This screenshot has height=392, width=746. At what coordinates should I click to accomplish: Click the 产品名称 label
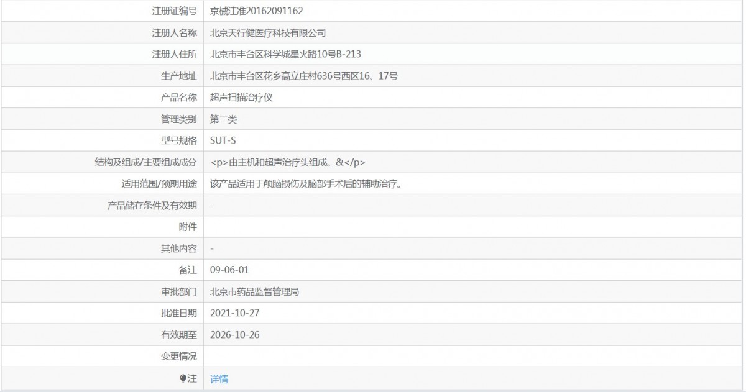pyautogui.click(x=178, y=98)
